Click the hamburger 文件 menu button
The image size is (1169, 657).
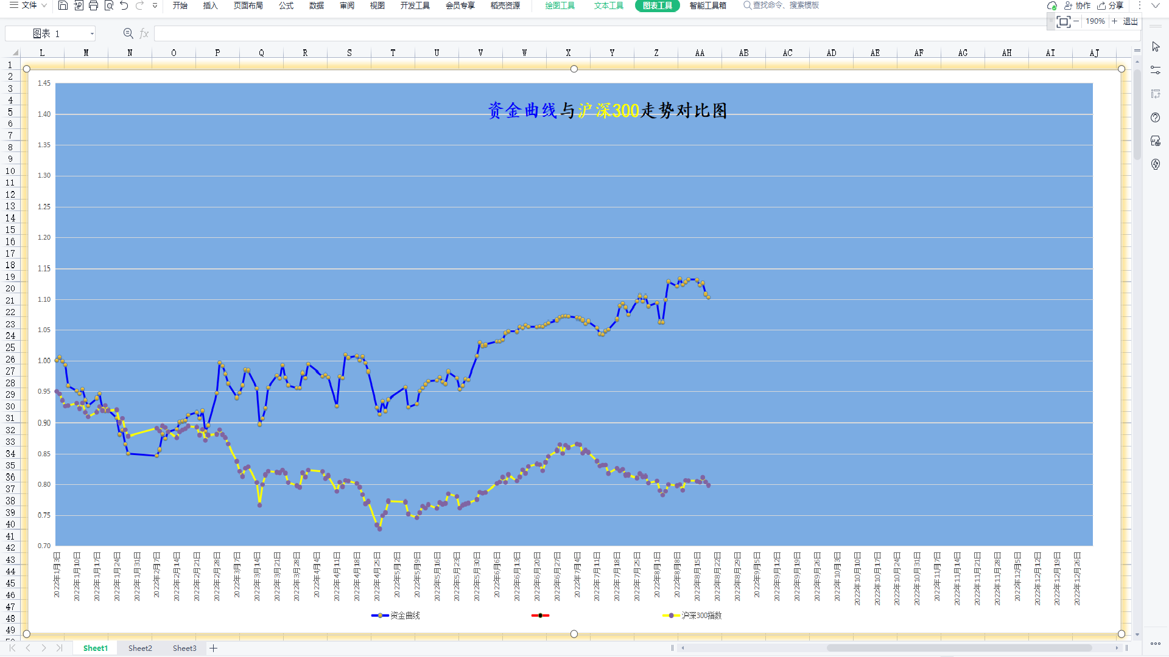click(23, 5)
